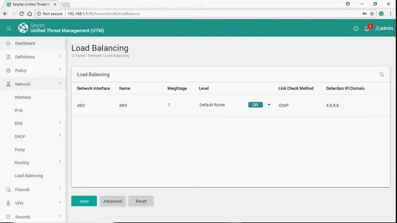Expand the Policy menu chevron
This screenshot has width=397, height=223.
pos(60,69)
